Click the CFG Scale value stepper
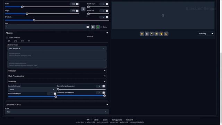This screenshot has width=222, height=125. (107, 17)
